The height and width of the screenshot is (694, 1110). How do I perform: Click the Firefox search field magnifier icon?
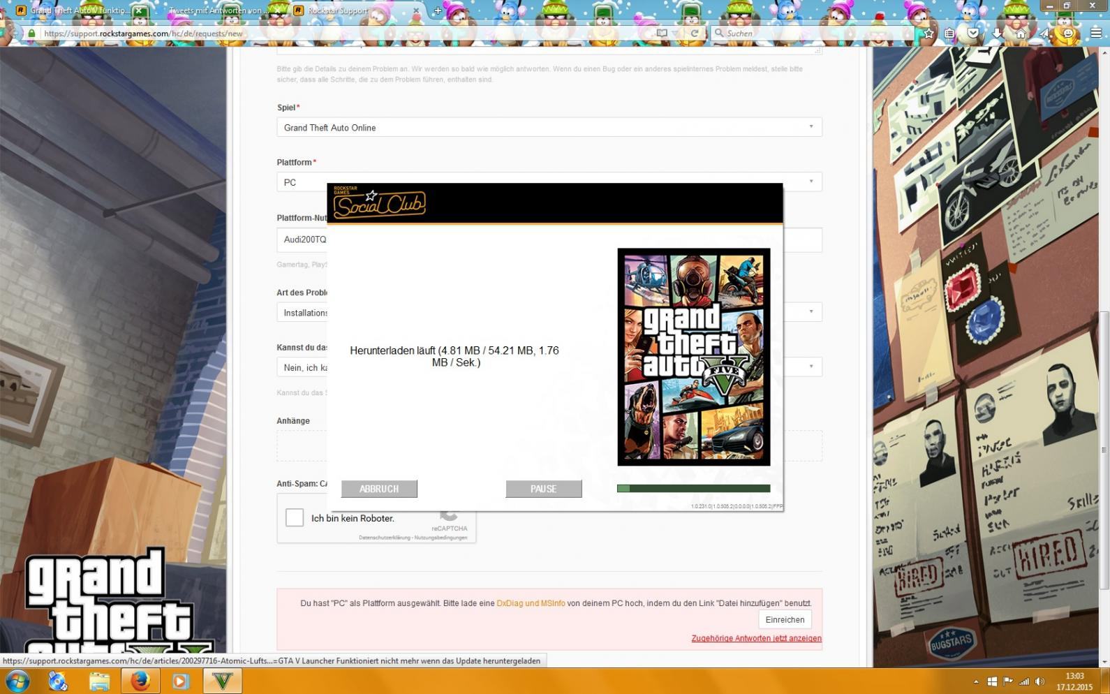tap(718, 33)
